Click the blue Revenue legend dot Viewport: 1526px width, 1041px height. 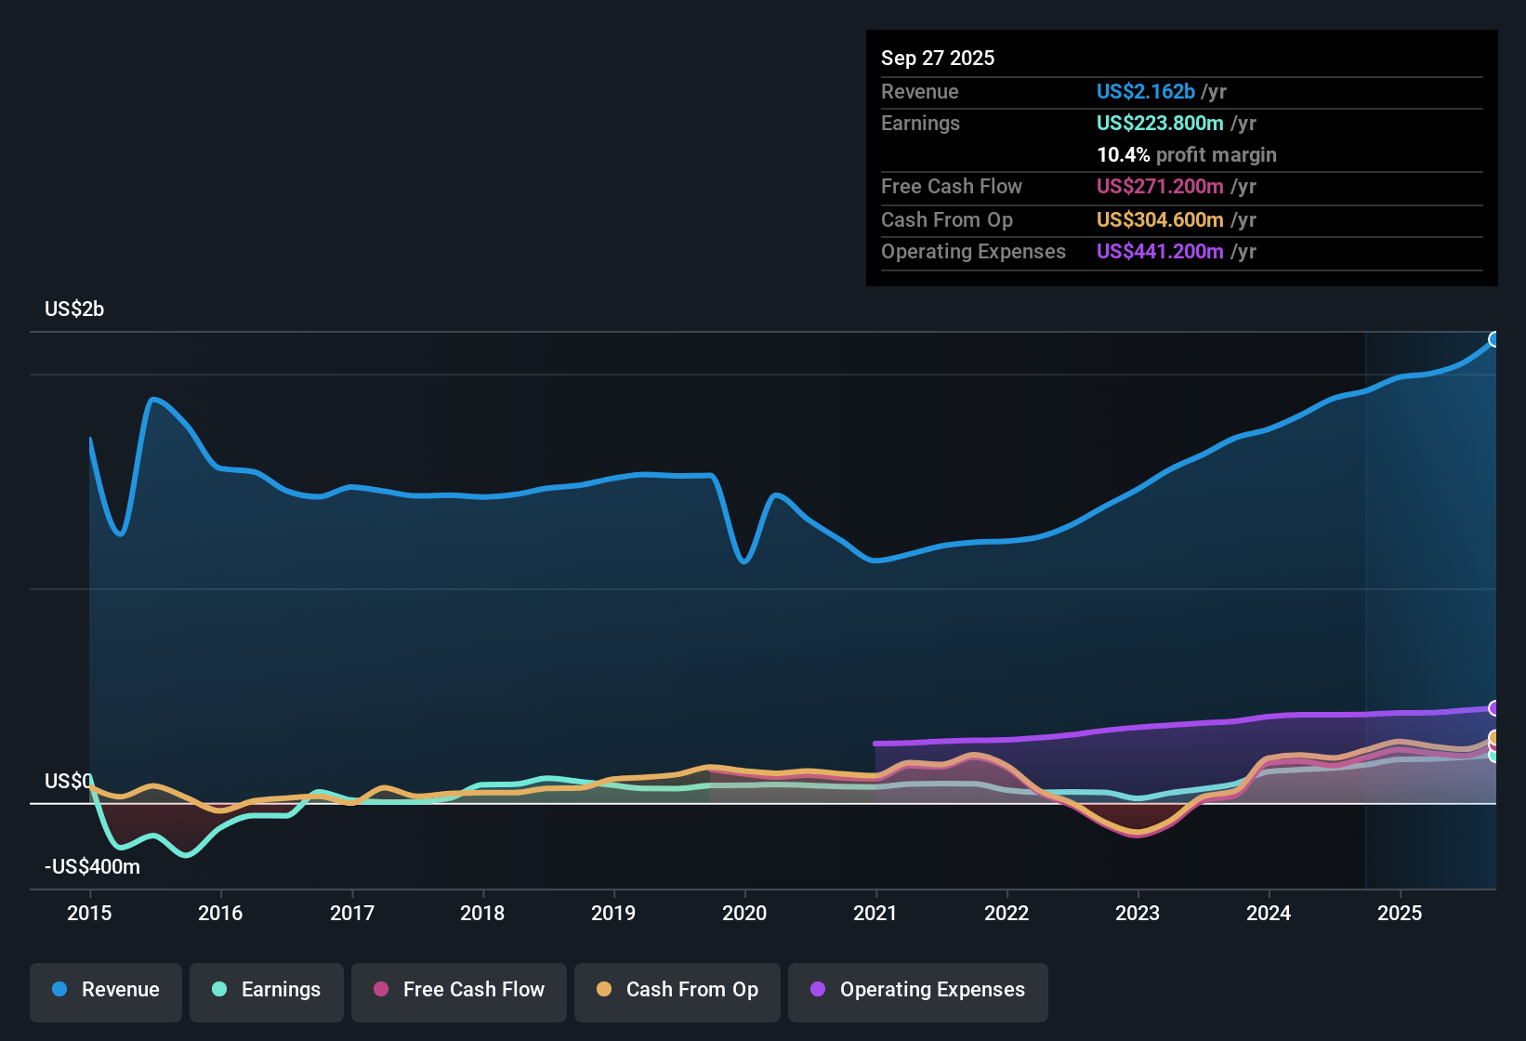(59, 990)
